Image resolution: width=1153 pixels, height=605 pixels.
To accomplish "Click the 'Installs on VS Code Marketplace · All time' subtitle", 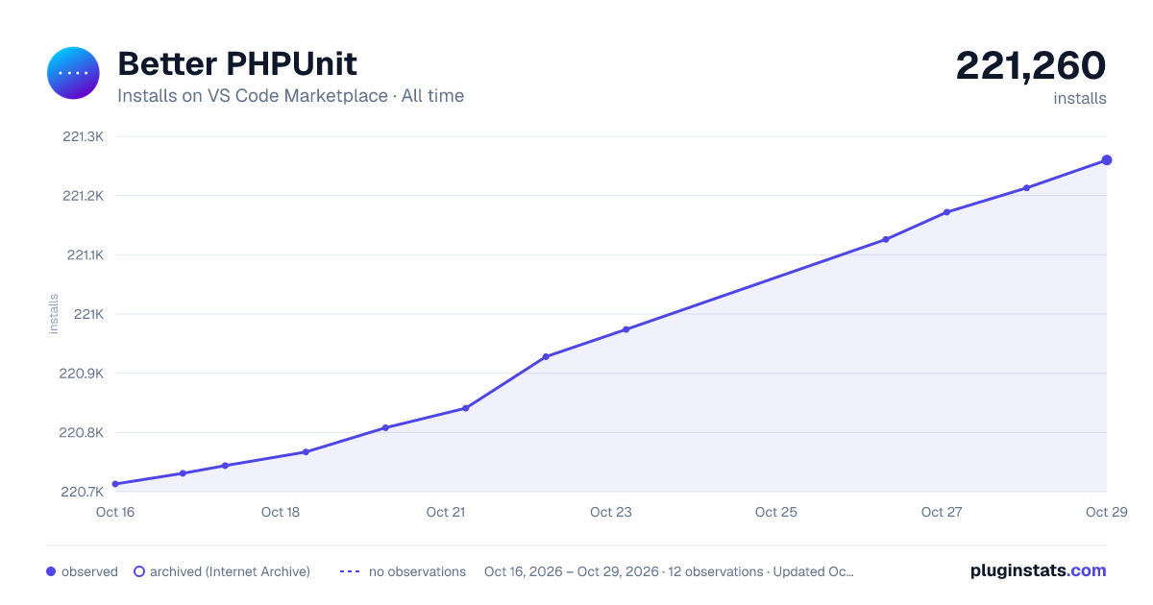I will click(290, 96).
